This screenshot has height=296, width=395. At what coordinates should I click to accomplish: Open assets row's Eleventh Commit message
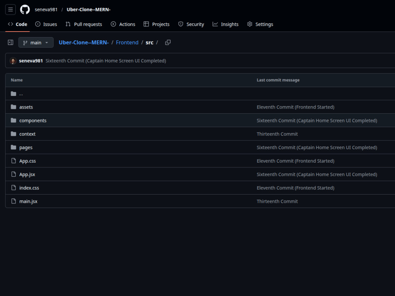295,107
